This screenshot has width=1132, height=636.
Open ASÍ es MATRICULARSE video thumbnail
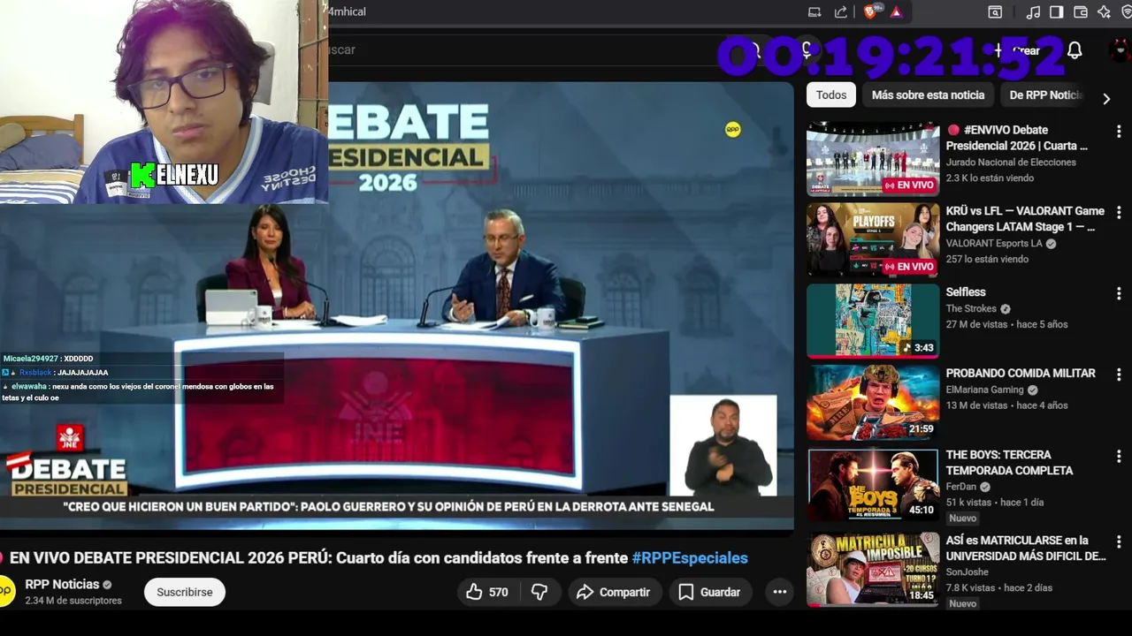click(x=873, y=569)
